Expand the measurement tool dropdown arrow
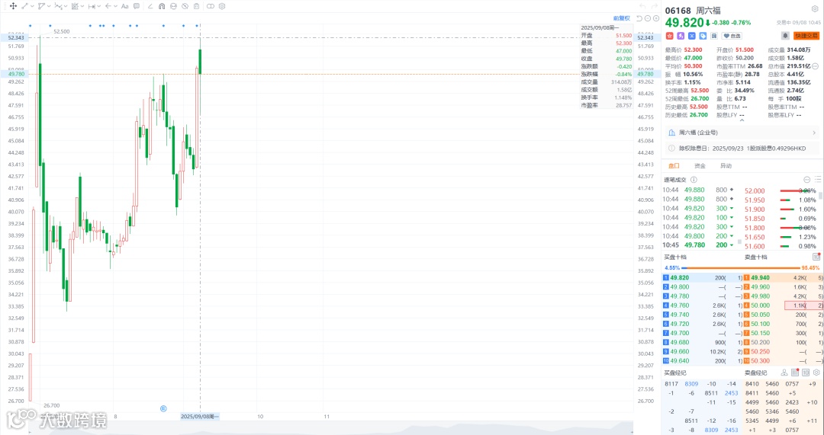The width and height of the screenshot is (824, 435). click(x=99, y=6)
